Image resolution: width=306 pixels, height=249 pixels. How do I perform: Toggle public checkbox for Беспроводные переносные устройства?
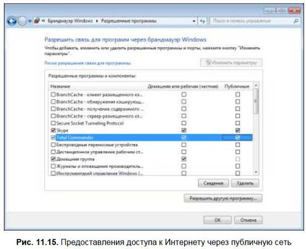click(x=237, y=144)
